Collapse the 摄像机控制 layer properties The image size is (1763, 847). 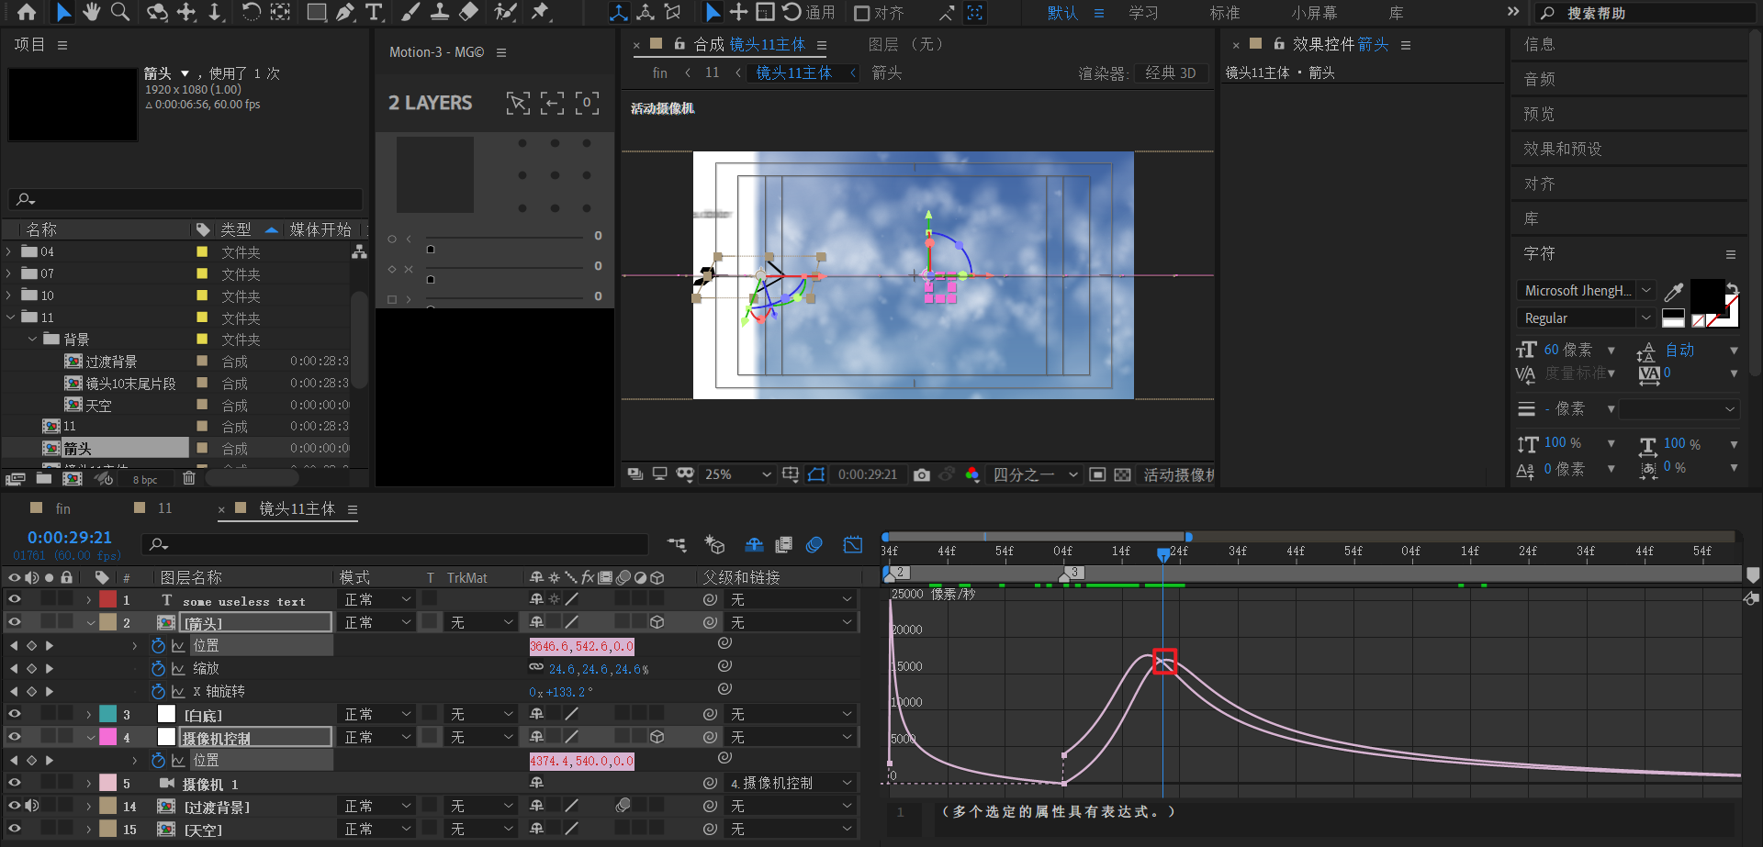pos(91,738)
